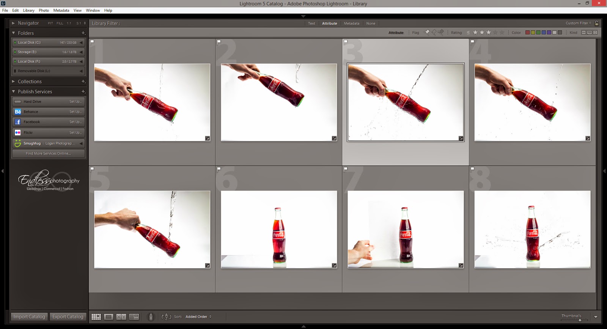The width and height of the screenshot is (607, 329).
Task: Click Find More Services Online
Action: point(48,154)
